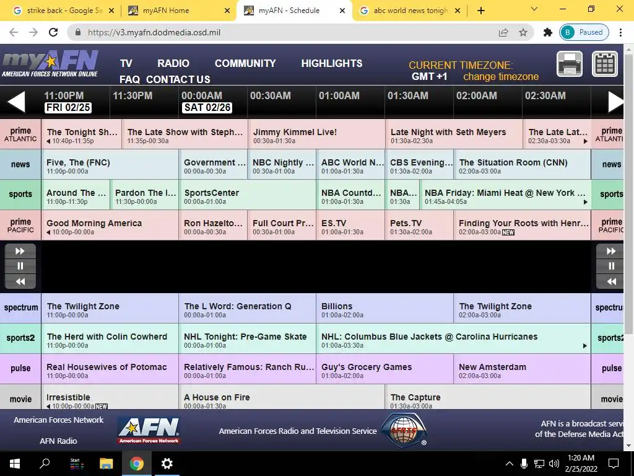Click American Forces Network footer link
Viewport: 634px width, 476px height.
click(x=59, y=420)
